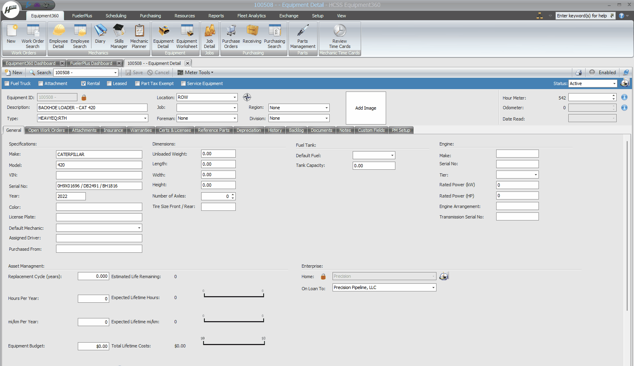Click Odometer info icon
This screenshot has width=634, height=366.
click(x=624, y=108)
